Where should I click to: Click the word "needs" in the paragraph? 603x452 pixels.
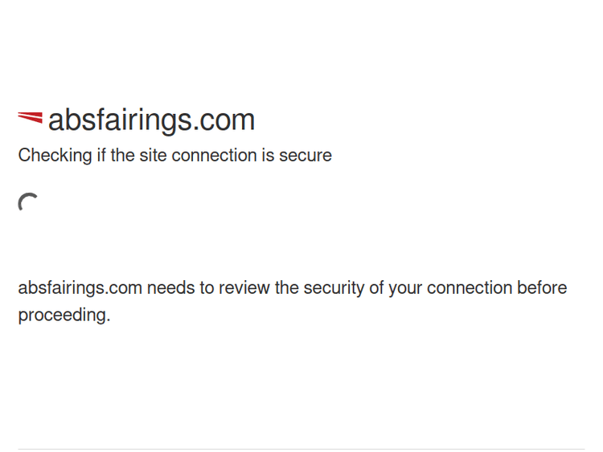coord(170,288)
